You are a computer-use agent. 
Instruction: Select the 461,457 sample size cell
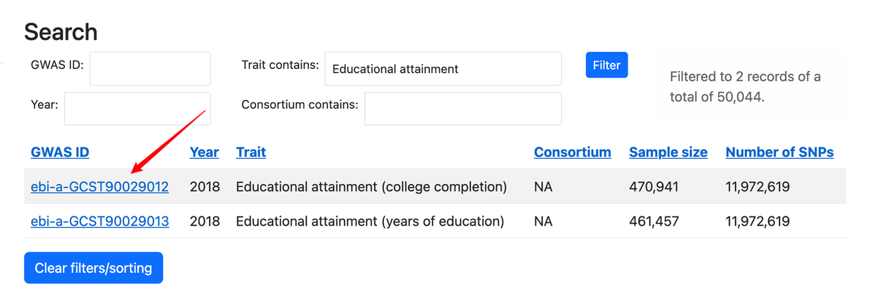click(x=653, y=222)
